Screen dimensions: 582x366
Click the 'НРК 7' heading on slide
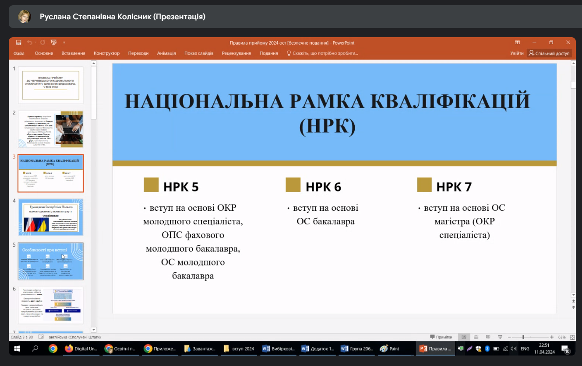(x=454, y=187)
